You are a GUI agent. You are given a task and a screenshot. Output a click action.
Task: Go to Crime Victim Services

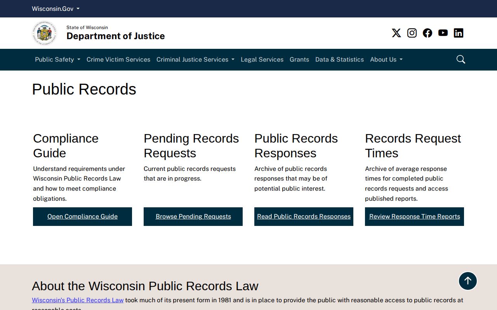click(118, 59)
